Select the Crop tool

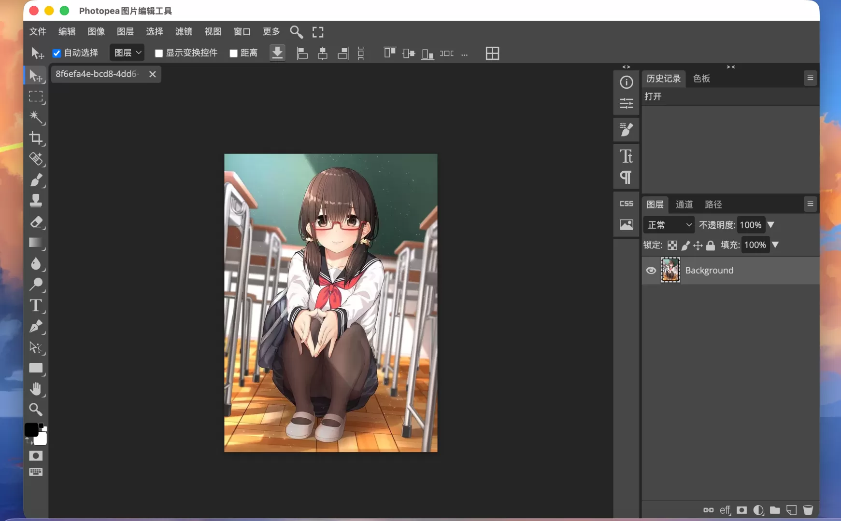point(36,139)
